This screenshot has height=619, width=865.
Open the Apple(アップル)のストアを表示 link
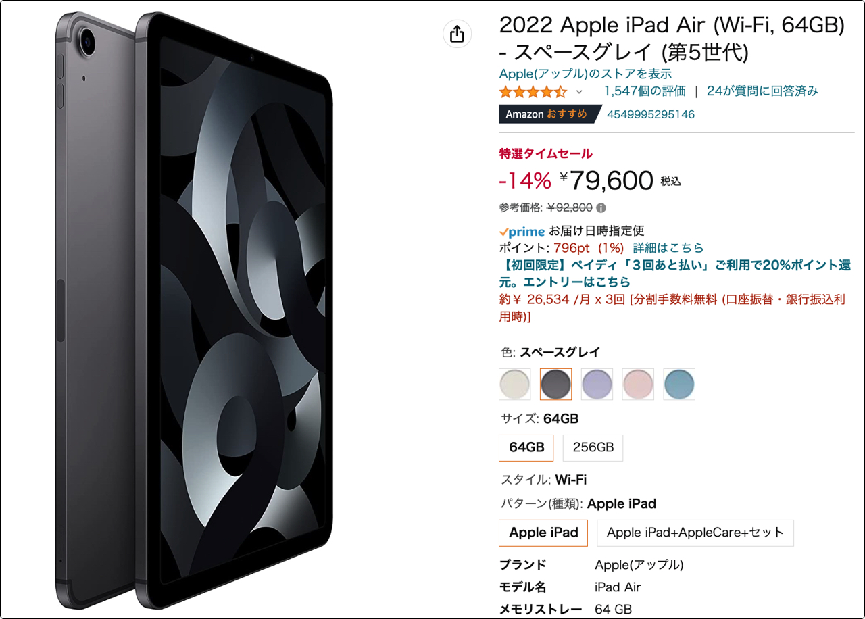[585, 74]
